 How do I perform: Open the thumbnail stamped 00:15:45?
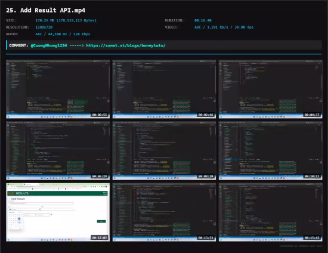click(271, 212)
